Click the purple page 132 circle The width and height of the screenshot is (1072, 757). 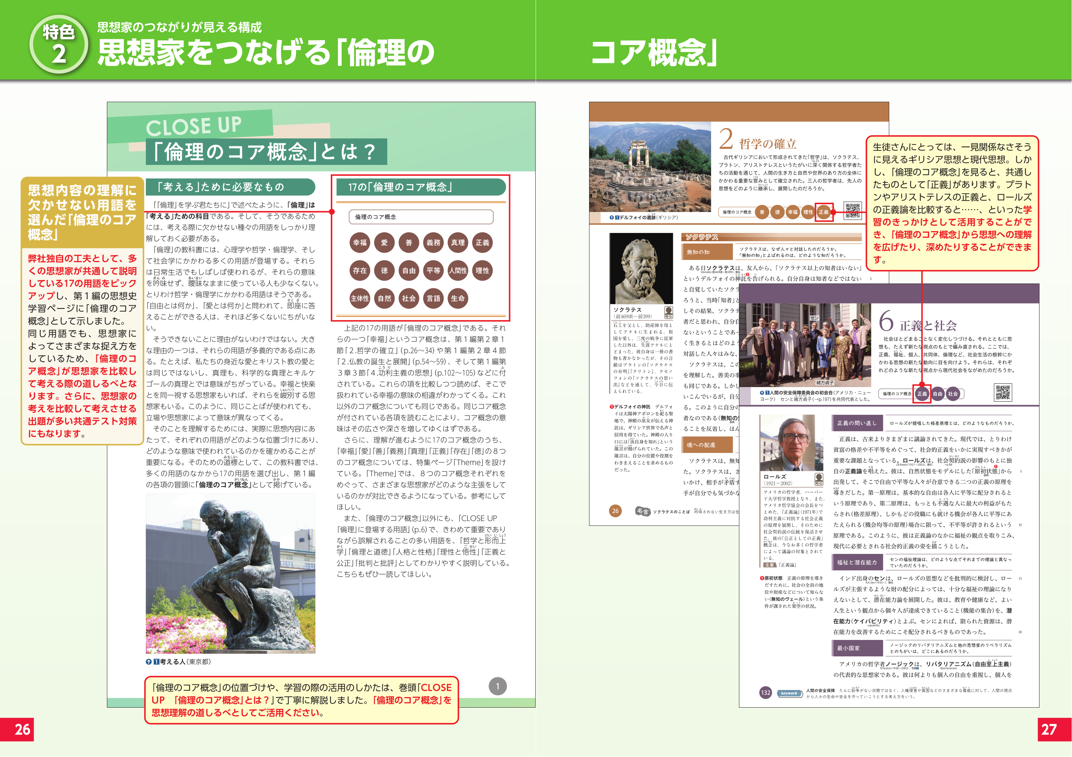766,693
